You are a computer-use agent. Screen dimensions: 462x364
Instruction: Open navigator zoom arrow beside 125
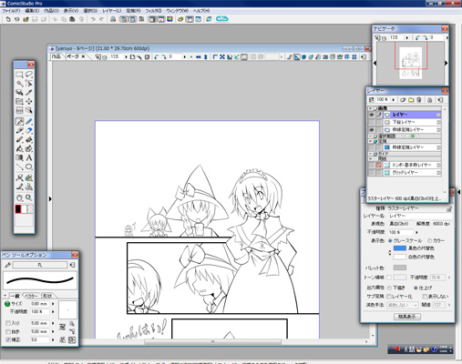(x=407, y=37)
